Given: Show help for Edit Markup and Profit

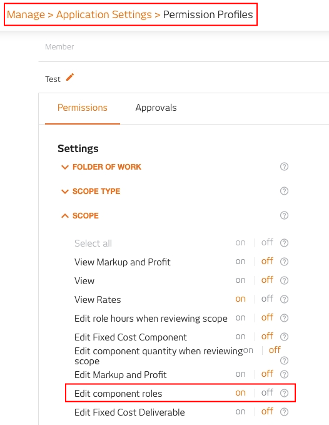Looking at the screenshot, I should point(284,374).
